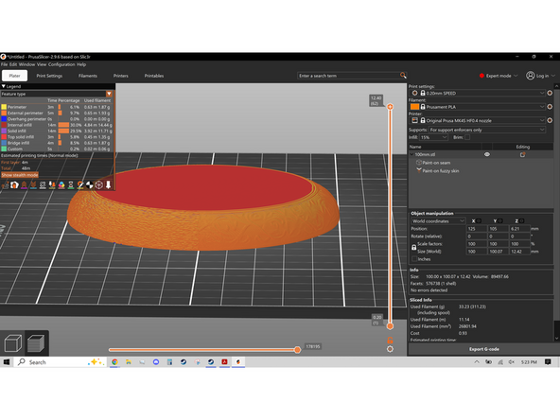Screen dimensions: 560x420
Task: Open the Configuration menu
Action: click(61, 64)
